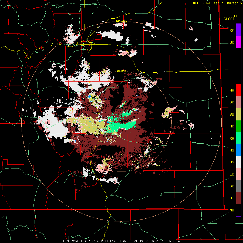Click the RA legend label

pyautogui.click(x=232, y=139)
